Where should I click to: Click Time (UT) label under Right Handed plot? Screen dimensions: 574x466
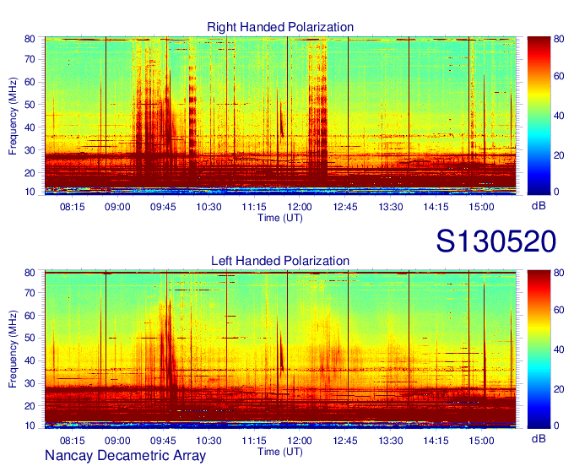[280, 218]
